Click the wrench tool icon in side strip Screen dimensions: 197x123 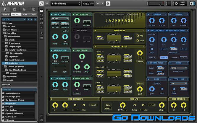[41, 33]
